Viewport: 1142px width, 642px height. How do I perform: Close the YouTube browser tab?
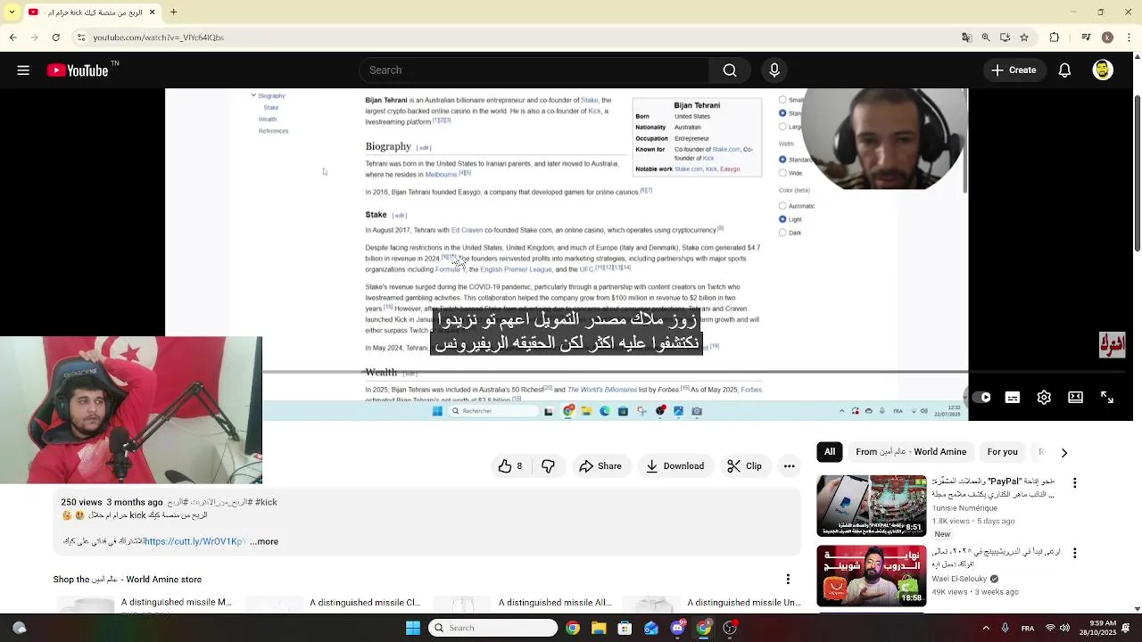coord(152,12)
